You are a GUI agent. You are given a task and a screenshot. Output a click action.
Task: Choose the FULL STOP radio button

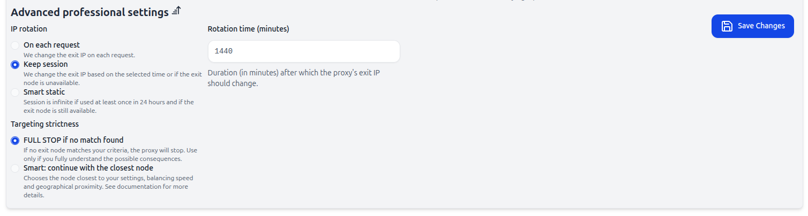[x=15, y=141]
